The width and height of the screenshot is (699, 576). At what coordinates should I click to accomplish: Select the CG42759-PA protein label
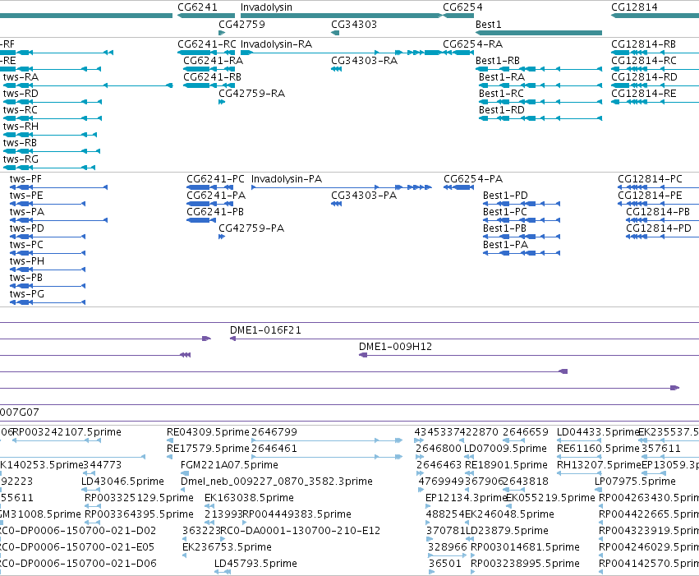click(251, 228)
